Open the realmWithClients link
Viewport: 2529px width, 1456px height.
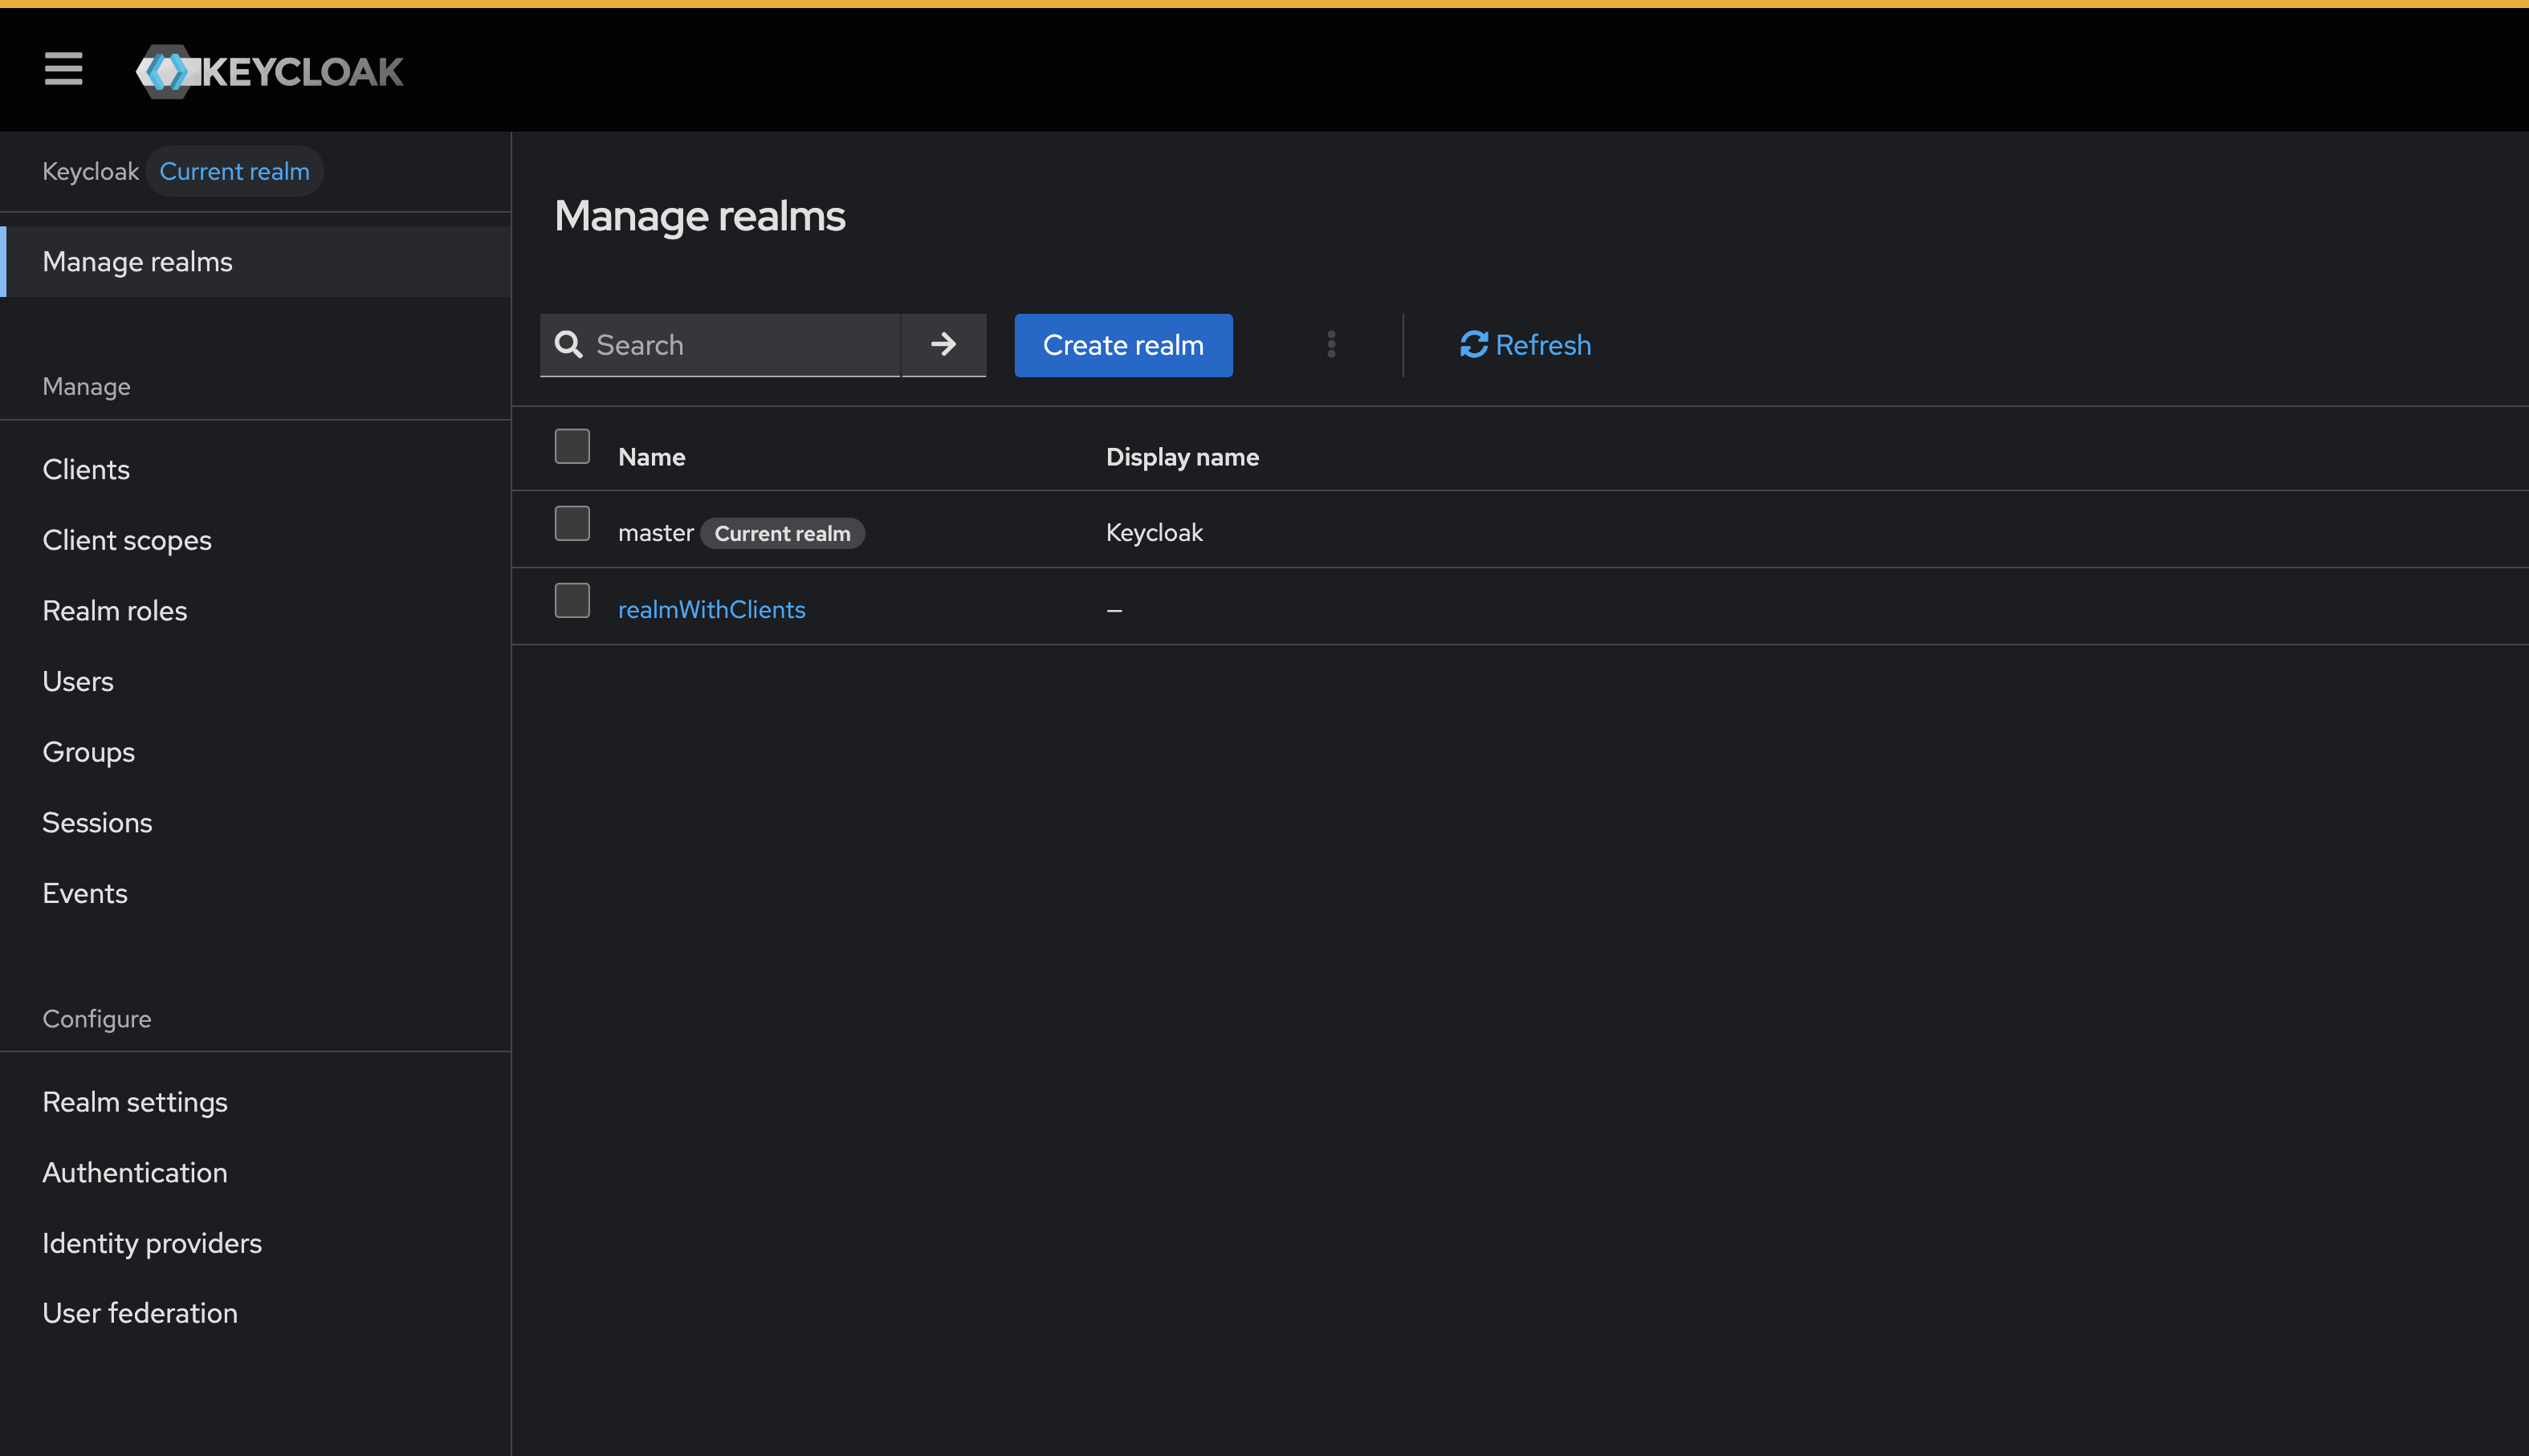coord(711,609)
